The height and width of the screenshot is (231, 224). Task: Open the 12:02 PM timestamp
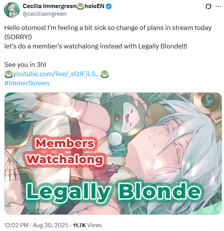click(17, 225)
